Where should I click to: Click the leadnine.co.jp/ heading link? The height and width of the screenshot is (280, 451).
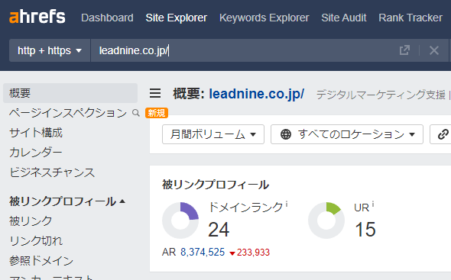[256, 94]
